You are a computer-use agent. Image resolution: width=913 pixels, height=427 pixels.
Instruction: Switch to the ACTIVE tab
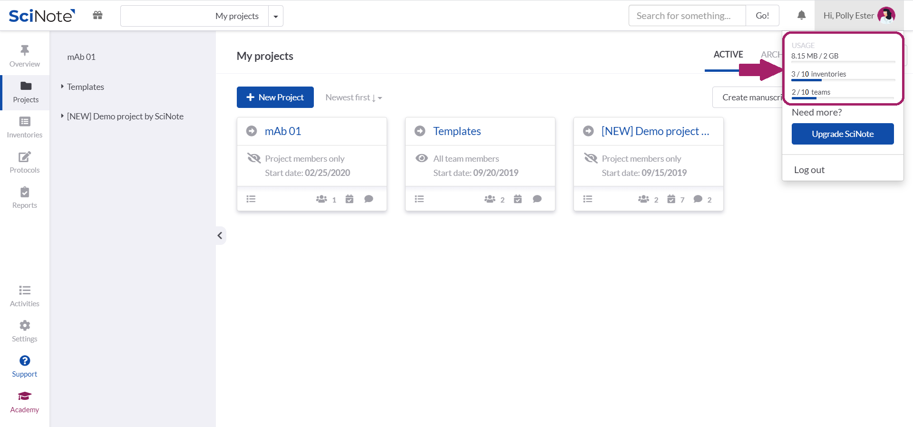point(728,55)
